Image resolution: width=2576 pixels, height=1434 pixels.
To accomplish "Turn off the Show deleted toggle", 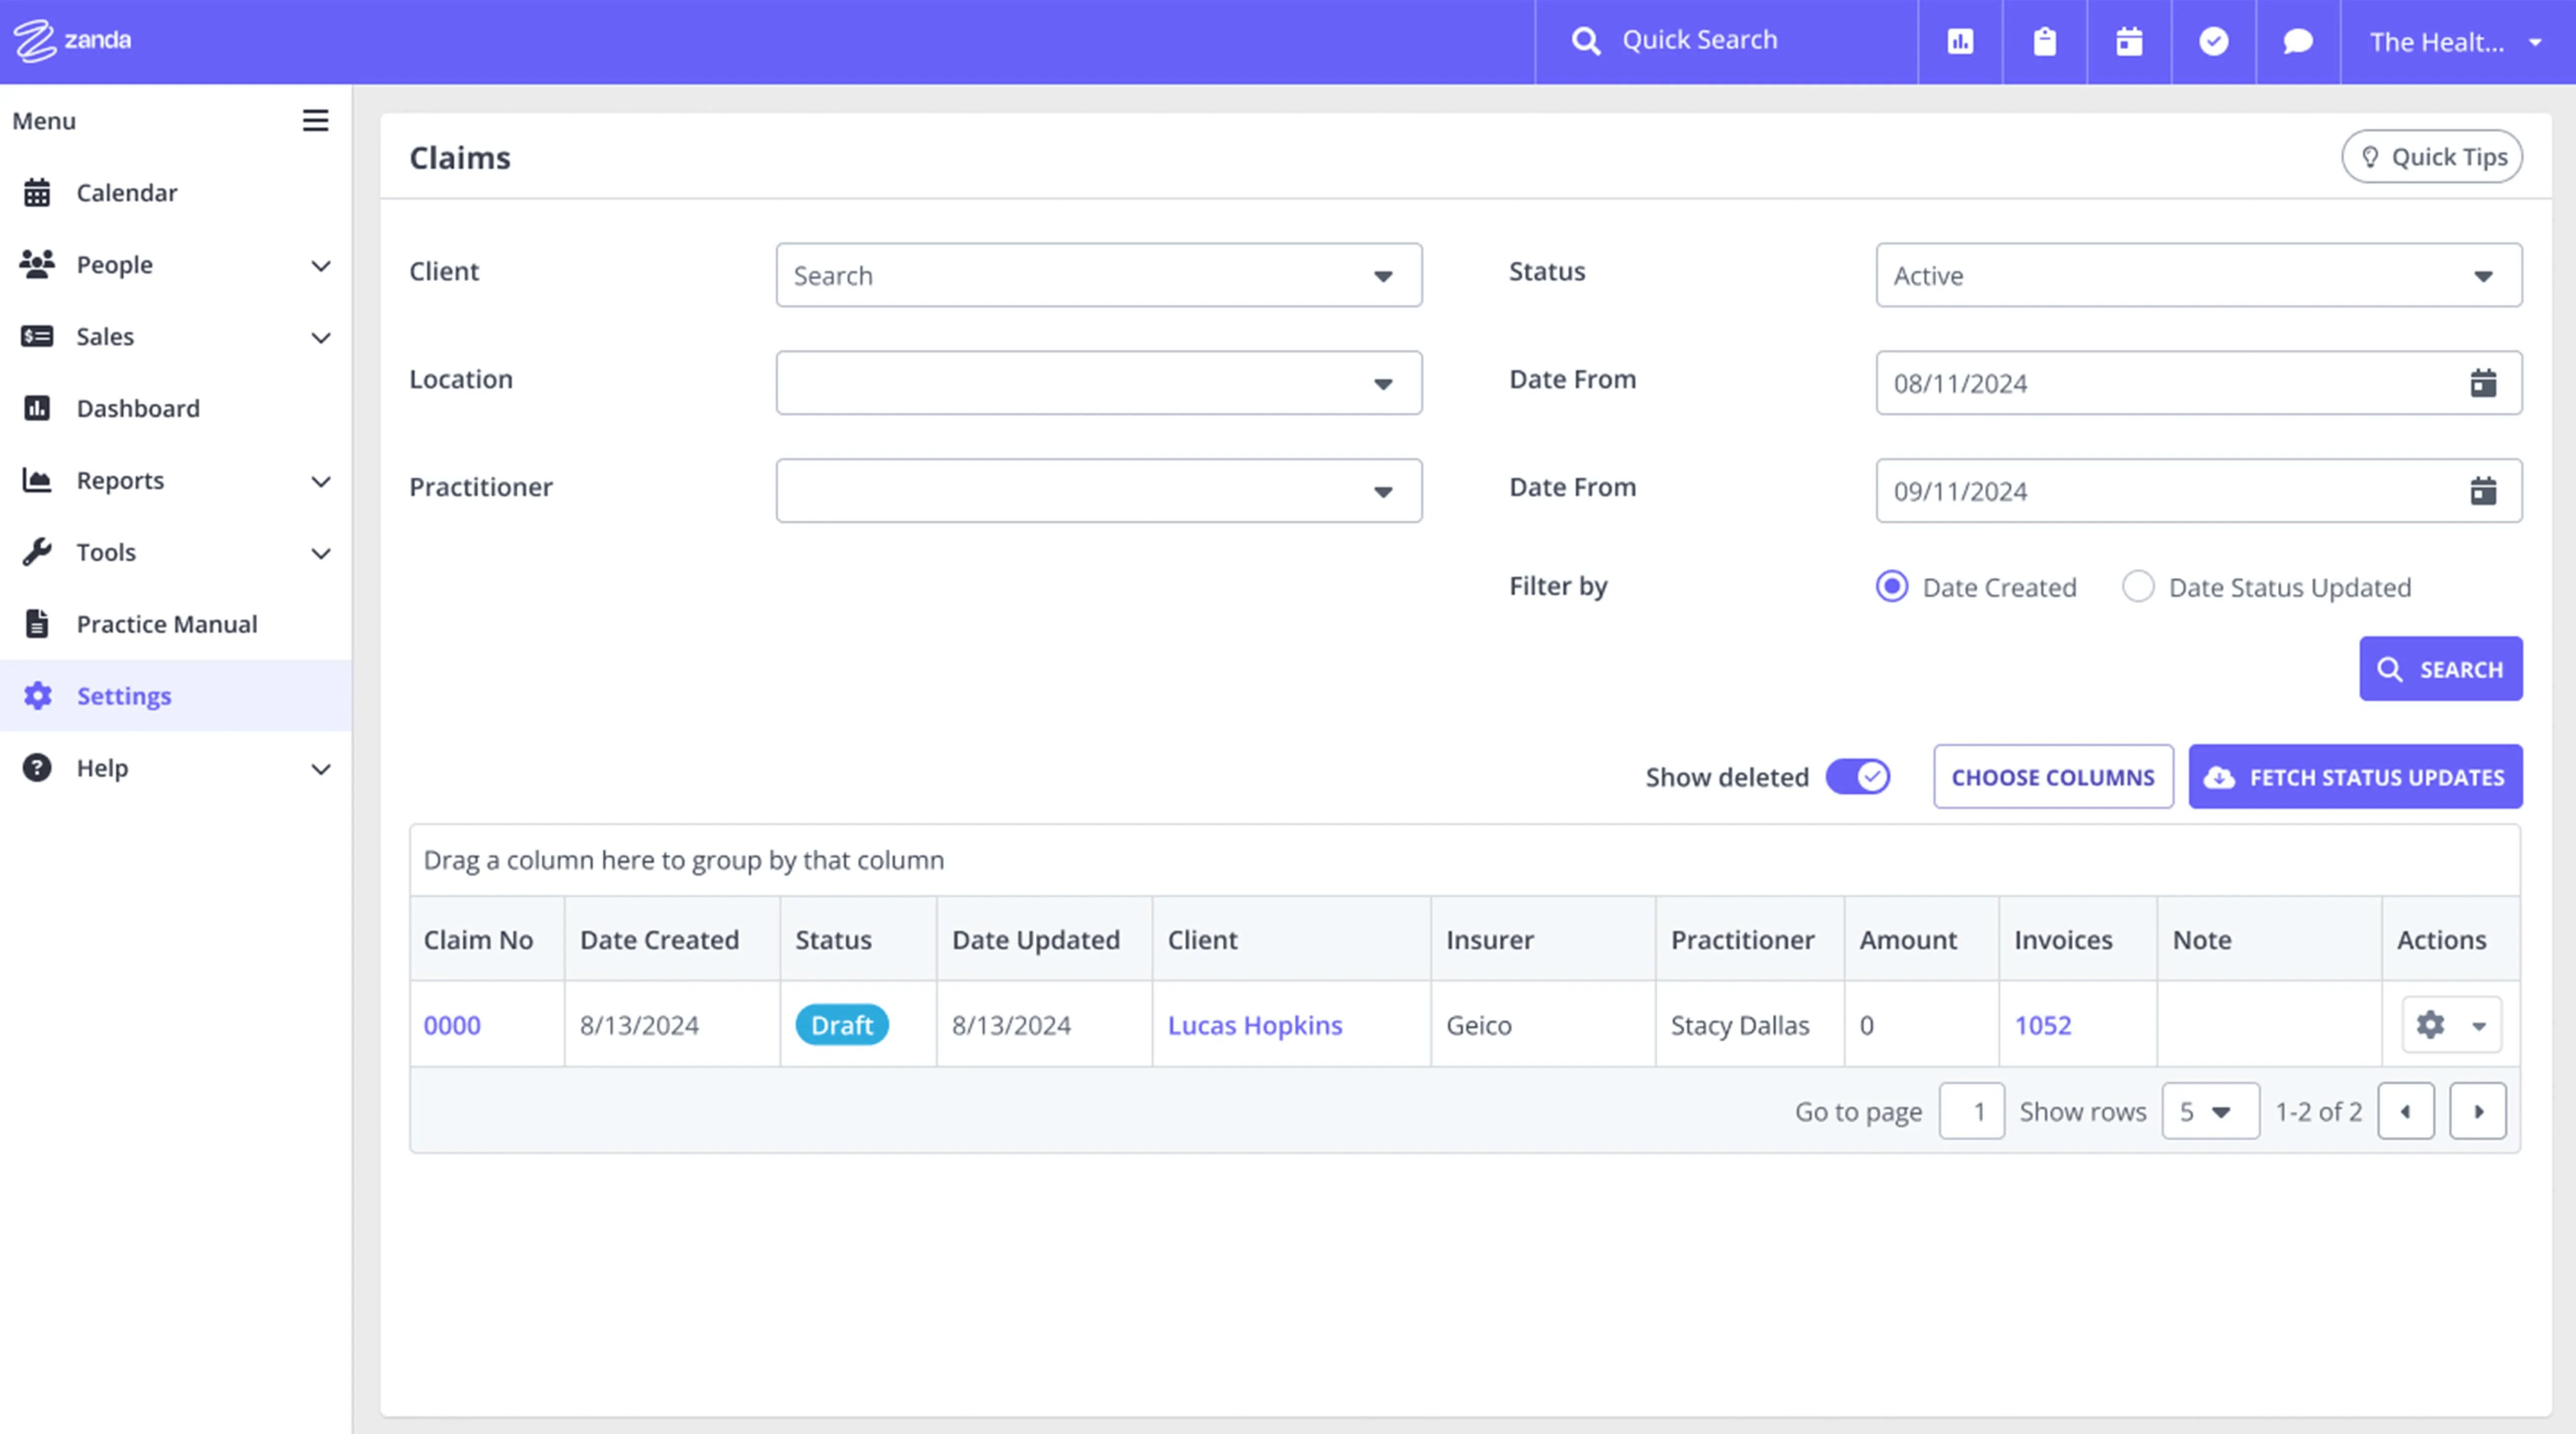I will 1858,777.
